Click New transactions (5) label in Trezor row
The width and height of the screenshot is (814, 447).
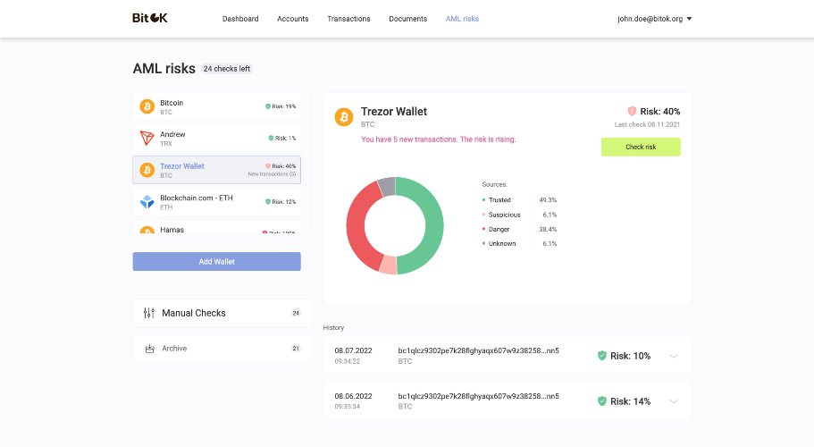click(x=272, y=174)
